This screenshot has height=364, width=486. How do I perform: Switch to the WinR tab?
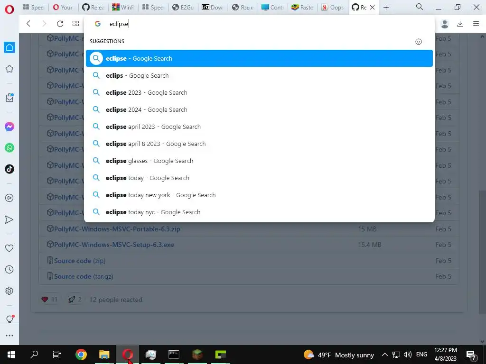coord(123,8)
